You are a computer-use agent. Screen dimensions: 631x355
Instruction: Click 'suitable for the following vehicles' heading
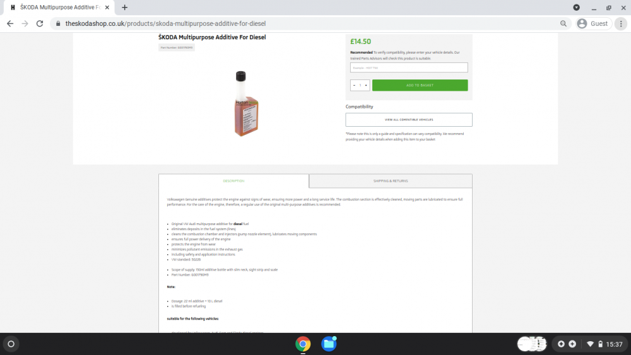(x=192, y=319)
